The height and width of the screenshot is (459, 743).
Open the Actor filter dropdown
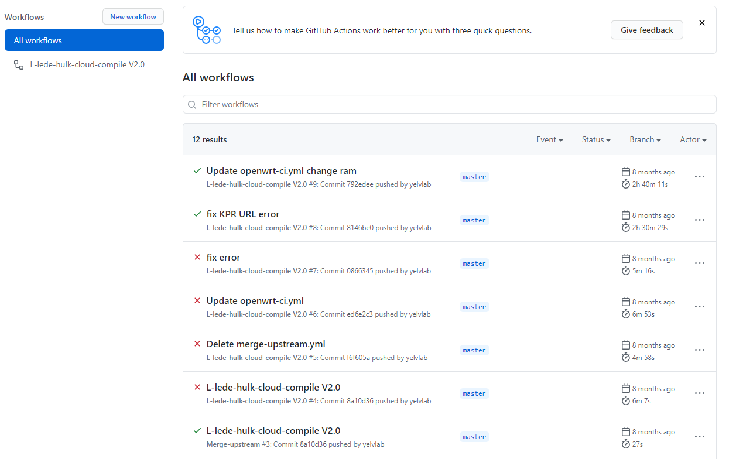tap(693, 140)
